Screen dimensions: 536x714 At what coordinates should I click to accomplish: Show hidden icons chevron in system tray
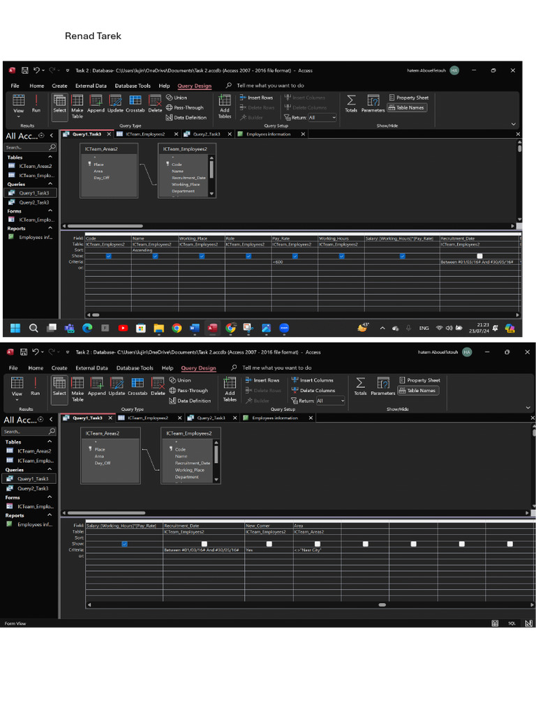[x=382, y=328]
